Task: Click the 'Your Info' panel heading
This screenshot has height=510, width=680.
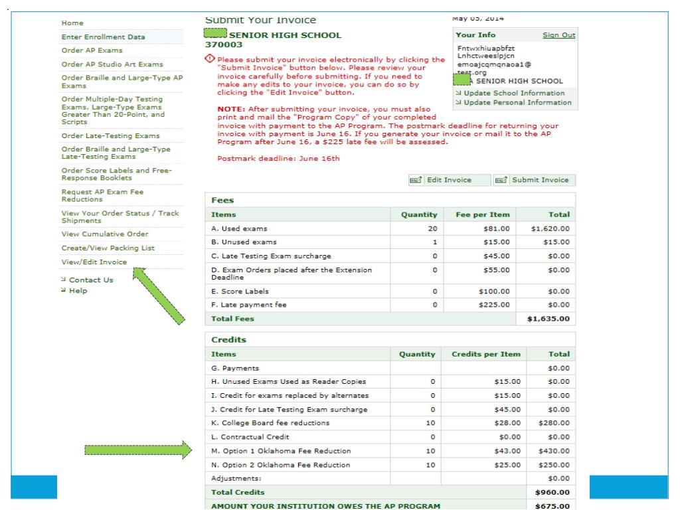Action: click(x=475, y=35)
